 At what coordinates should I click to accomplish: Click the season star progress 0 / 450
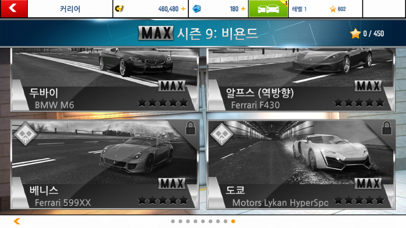point(367,34)
